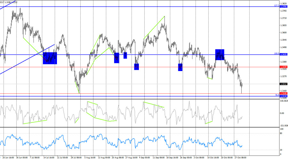Click the 1.3795 blue price label
This screenshot has width=288, height=160.
[283, 7]
